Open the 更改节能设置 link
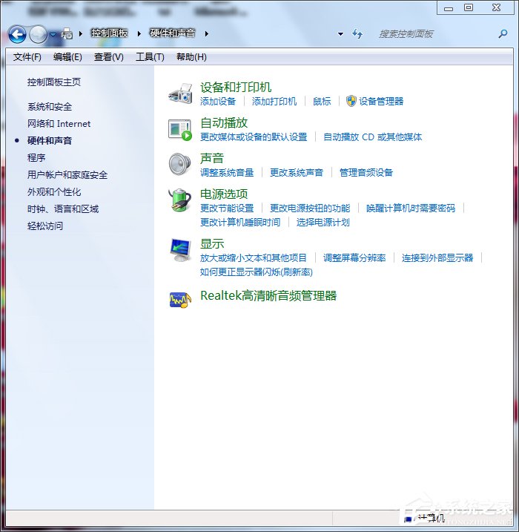Image resolution: width=519 pixels, height=532 pixels. pyautogui.click(x=227, y=208)
